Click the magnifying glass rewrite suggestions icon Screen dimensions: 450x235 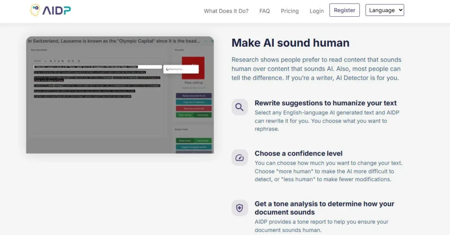[240, 107]
